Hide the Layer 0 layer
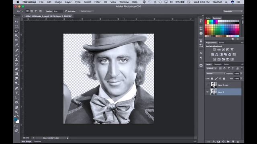The image size is (257, 144). [207, 92]
